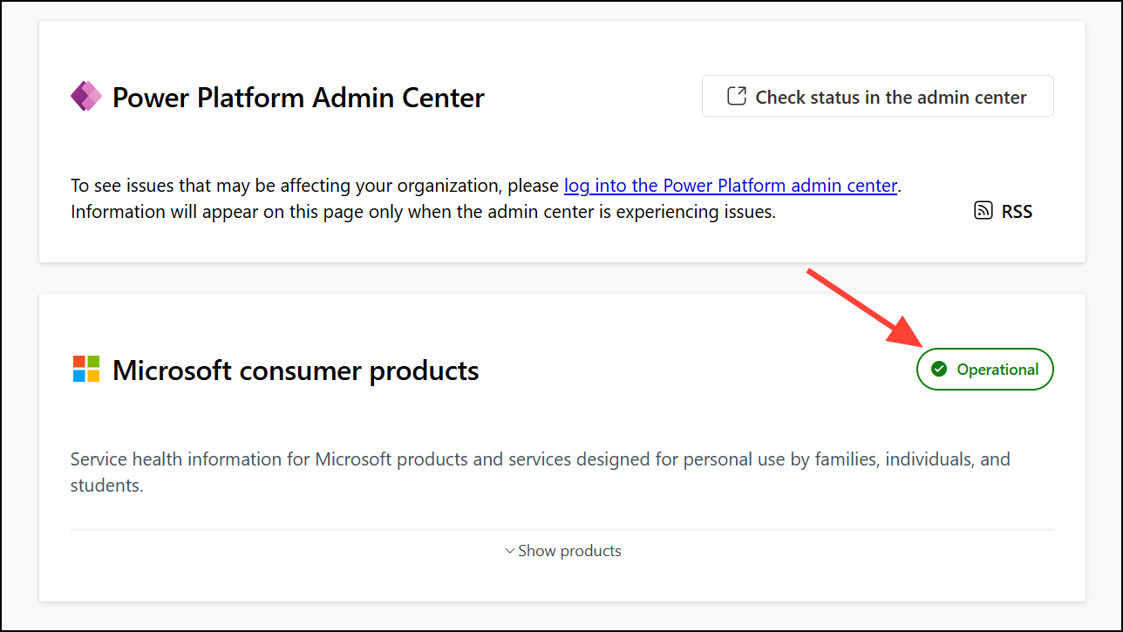Click the word Operational in the badge
Screen dimensions: 1123x632
pyautogui.click(x=997, y=370)
